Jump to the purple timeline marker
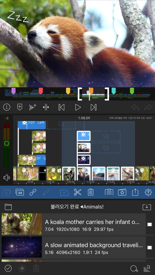Viewport: 155px width, 275px height. pos(13,91)
